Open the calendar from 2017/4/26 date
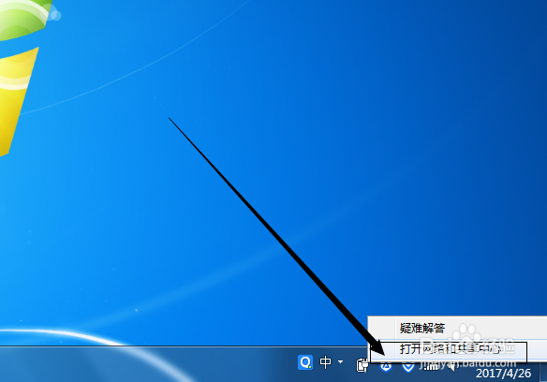 pos(503,374)
